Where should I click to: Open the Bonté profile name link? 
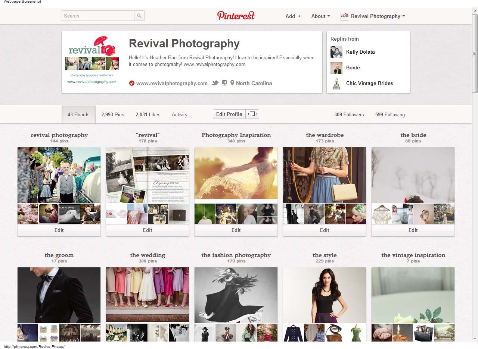pyautogui.click(x=353, y=67)
